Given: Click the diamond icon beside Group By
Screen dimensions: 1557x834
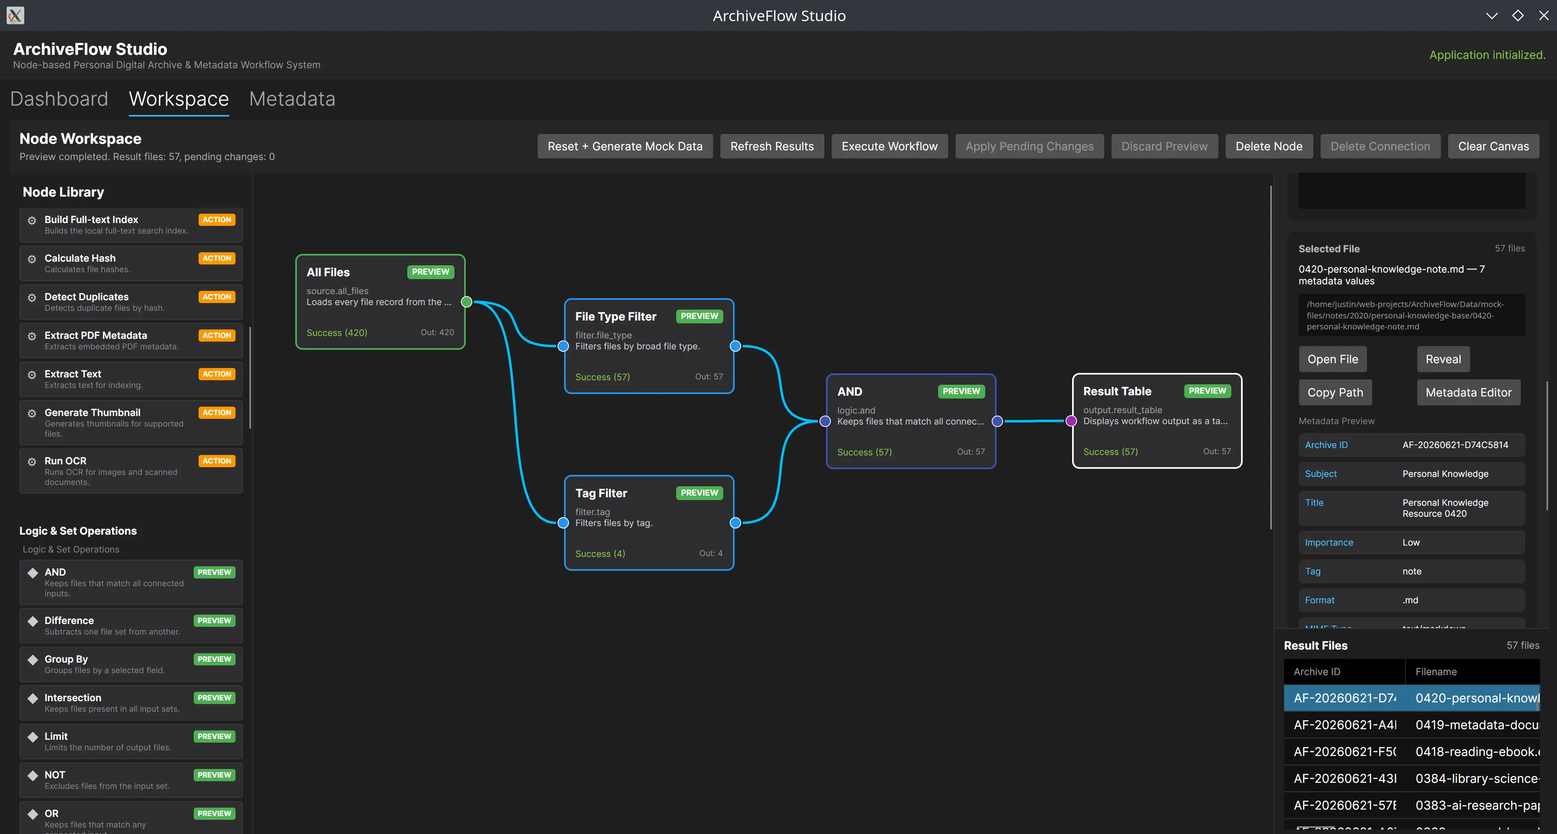Looking at the screenshot, I should pos(32,660).
